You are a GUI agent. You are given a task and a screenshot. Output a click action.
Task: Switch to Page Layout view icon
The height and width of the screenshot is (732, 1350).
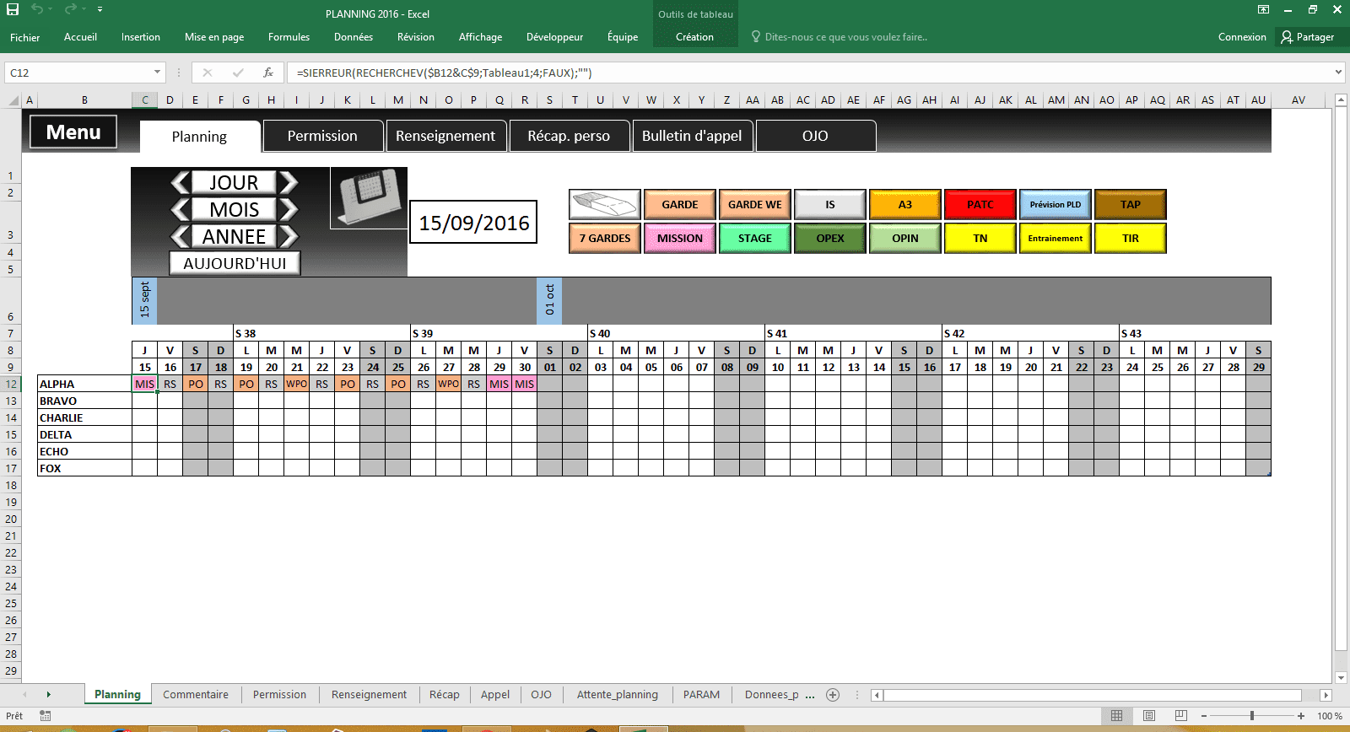click(1148, 716)
